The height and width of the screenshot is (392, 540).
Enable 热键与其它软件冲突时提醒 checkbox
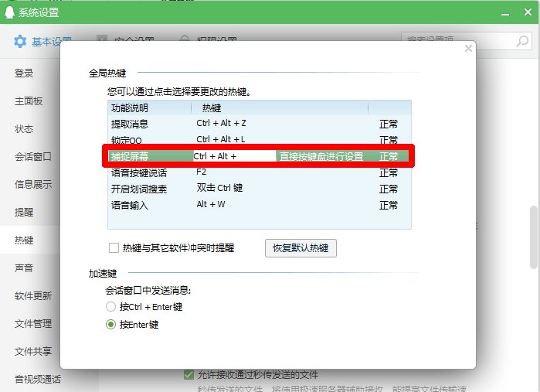(x=114, y=248)
